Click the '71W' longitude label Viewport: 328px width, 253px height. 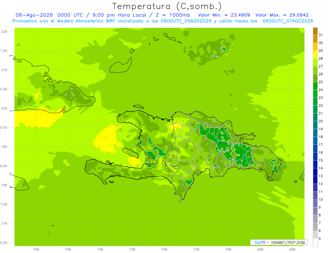tap(196, 249)
